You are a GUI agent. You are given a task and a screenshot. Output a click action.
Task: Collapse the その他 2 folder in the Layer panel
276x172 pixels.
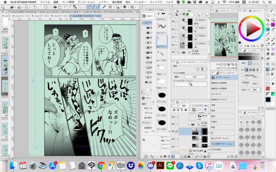(189, 125)
